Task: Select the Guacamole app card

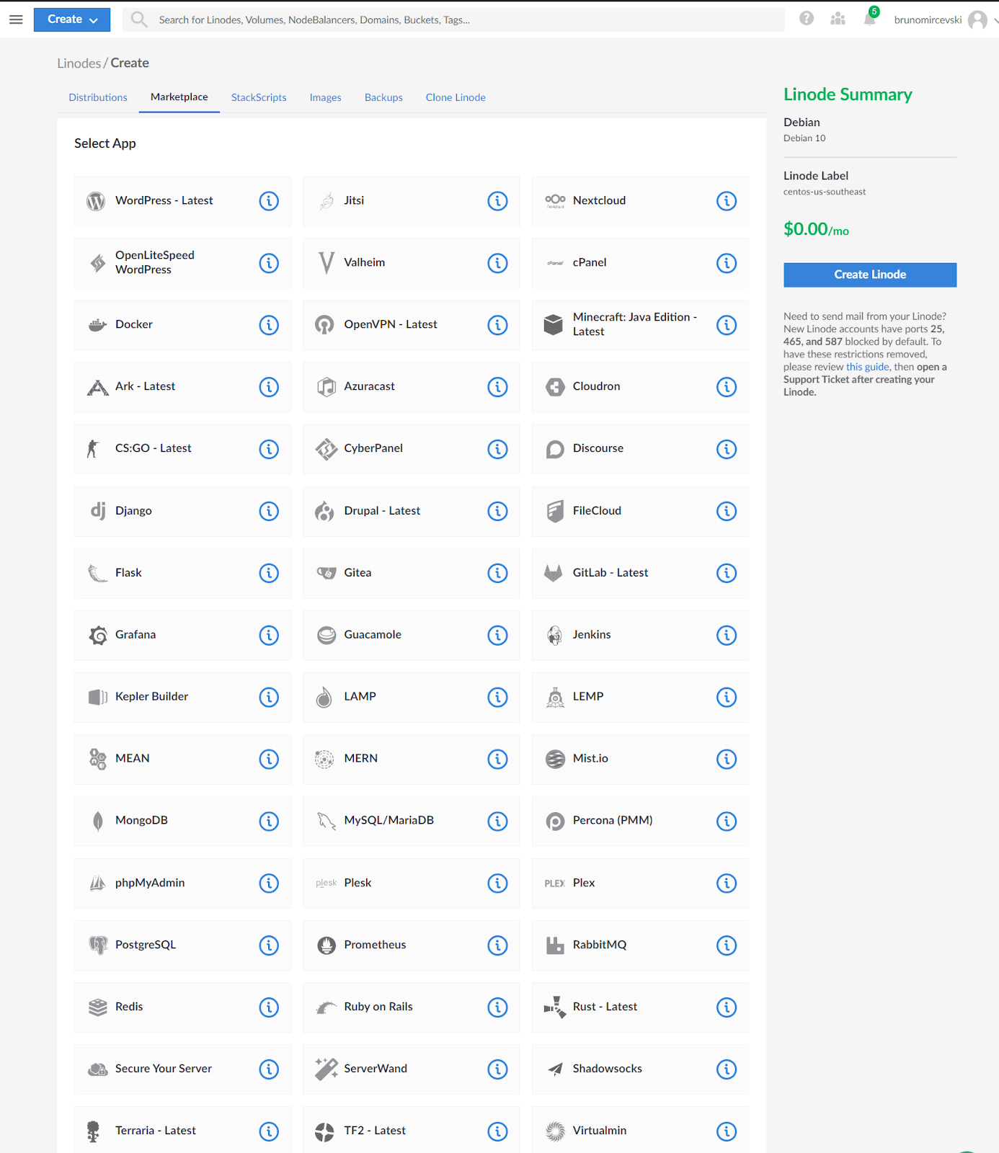Action: (411, 635)
